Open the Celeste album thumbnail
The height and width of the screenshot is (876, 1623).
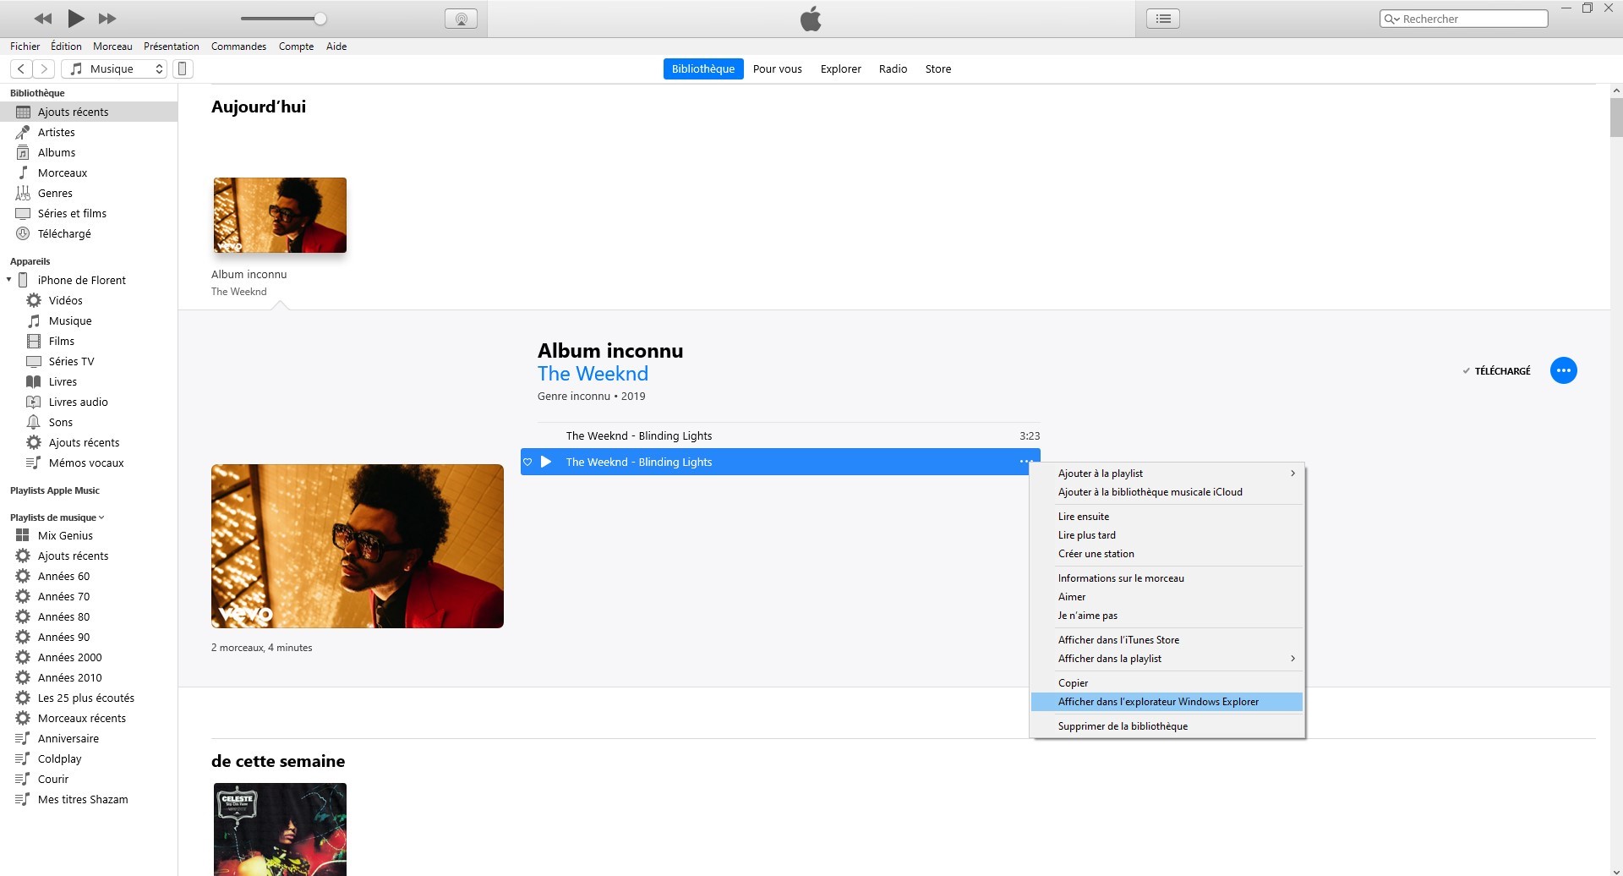pyautogui.click(x=280, y=829)
